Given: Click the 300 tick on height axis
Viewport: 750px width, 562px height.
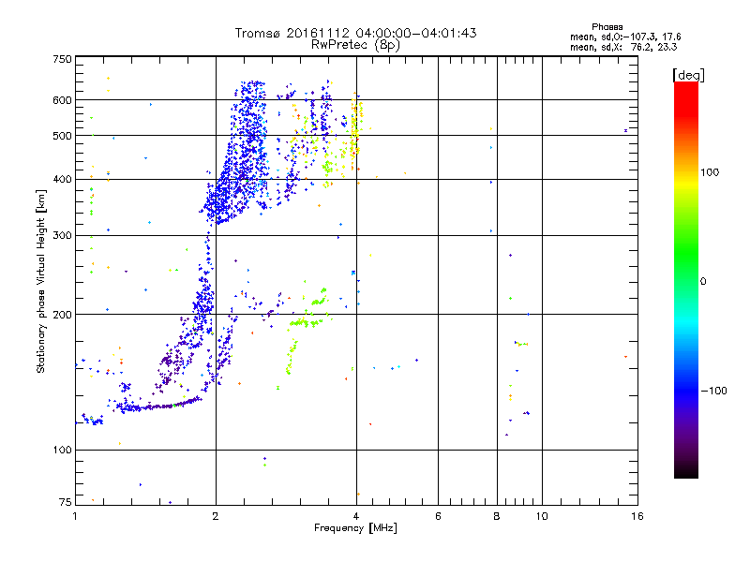Looking at the screenshot, I should (60, 235).
